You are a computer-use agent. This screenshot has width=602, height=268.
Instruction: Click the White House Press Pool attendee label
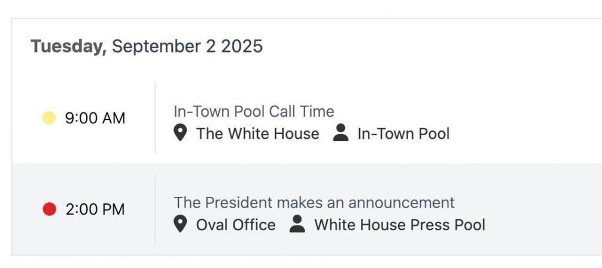click(x=400, y=225)
